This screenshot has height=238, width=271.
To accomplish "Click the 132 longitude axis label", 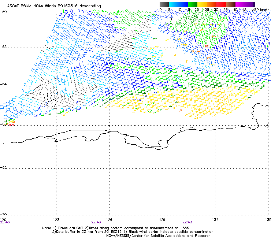I will click(x=215, y=220).
